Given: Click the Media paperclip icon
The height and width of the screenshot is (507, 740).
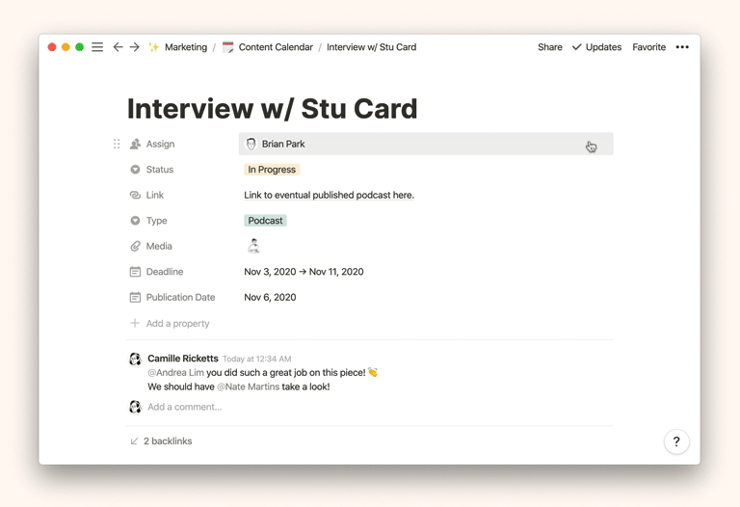Looking at the screenshot, I should (x=135, y=246).
